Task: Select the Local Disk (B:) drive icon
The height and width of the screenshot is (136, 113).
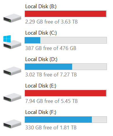Action: [x=12, y=18]
